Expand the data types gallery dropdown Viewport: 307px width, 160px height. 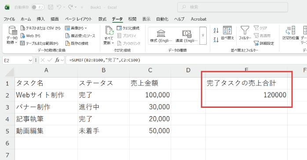coord(203,36)
